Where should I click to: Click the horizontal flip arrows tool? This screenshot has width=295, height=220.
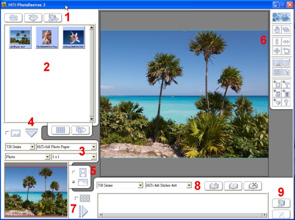pyautogui.click(x=286, y=42)
